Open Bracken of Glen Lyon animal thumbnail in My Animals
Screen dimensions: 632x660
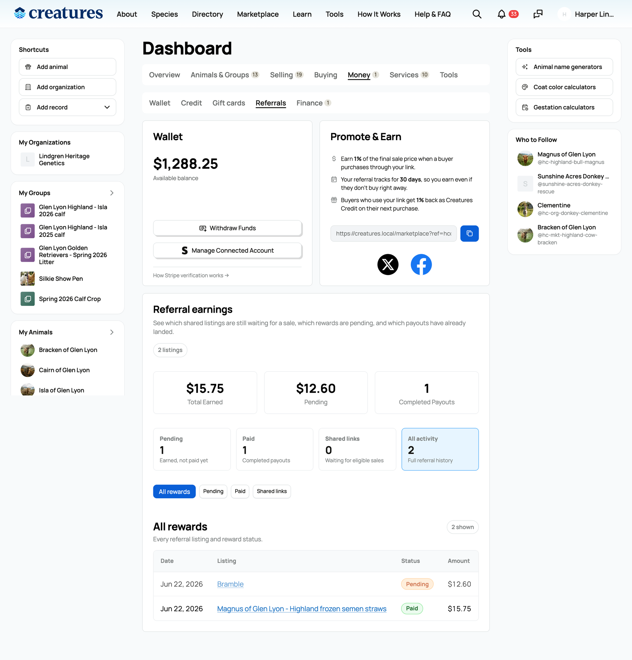tap(28, 350)
